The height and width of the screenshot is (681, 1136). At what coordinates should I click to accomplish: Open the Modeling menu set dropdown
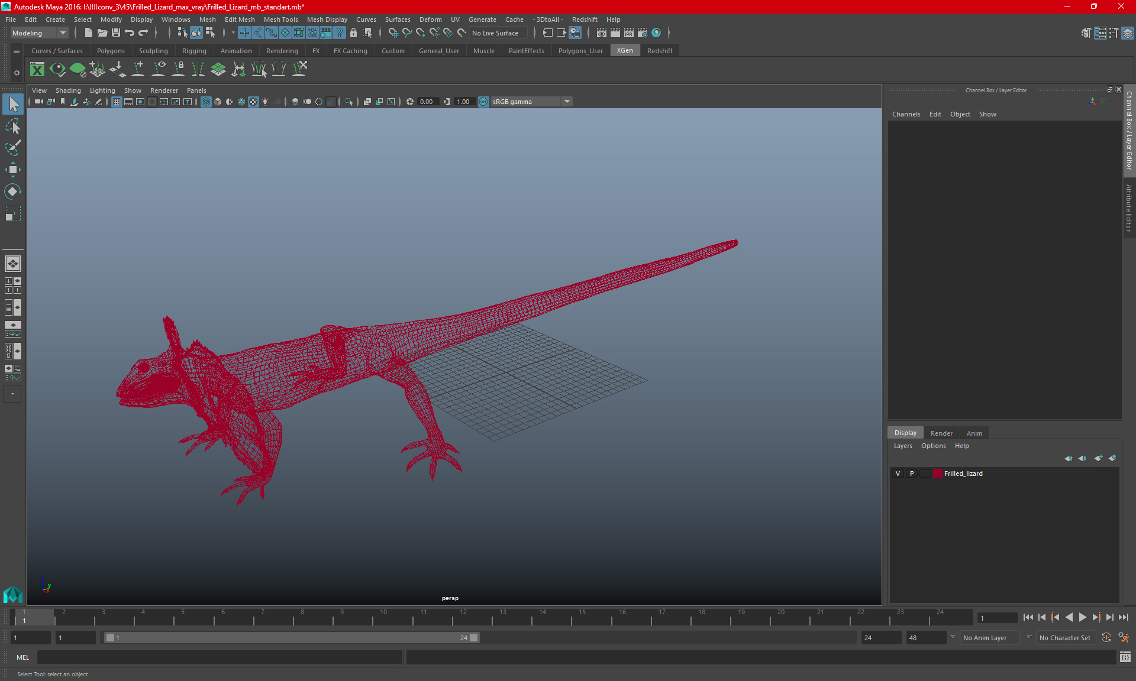(x=40, y=33)
